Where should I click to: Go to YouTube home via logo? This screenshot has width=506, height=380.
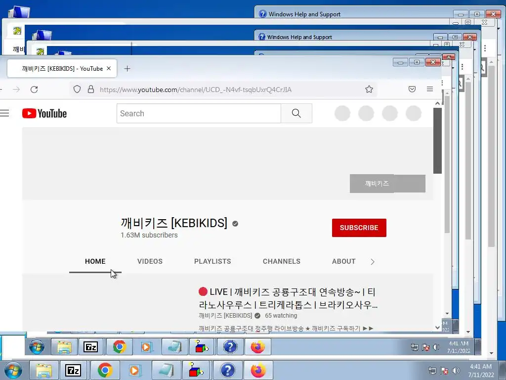tap(44, 113)
